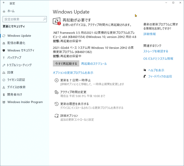Image resolution: width=184 pixels, height=166 pixels.
Task: Click 現在は 午前 5:00 から 午後 10:00 まで text
Action: (x=82, y=96)
